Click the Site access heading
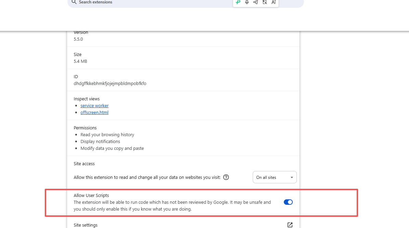The width and height of the screenshot is (409, 228). click(84, 164)
